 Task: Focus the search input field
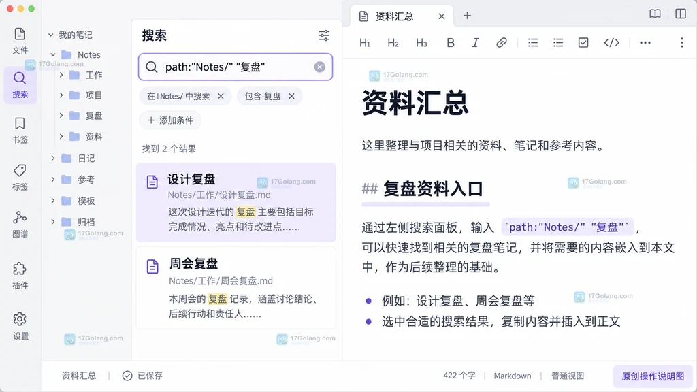[235, 67]
